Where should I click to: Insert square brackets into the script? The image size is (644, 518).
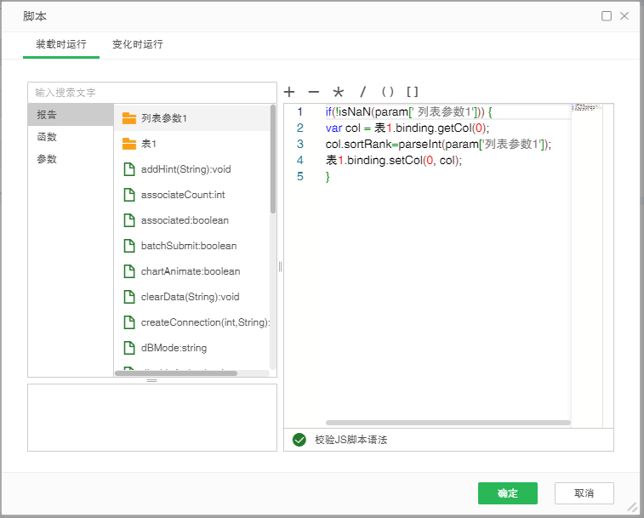point(413,92)
